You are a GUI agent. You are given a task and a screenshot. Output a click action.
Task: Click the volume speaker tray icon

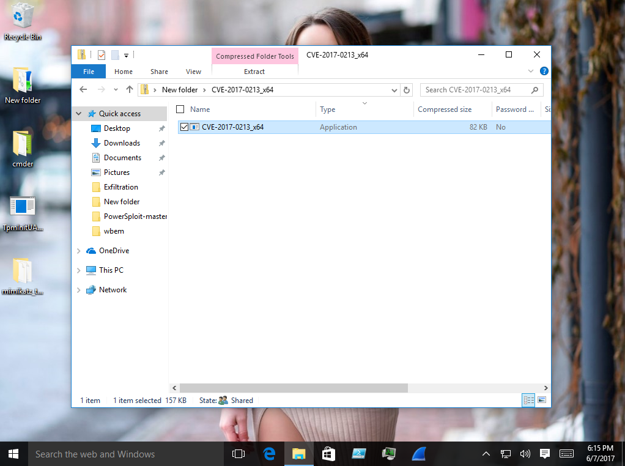[525, 454]
